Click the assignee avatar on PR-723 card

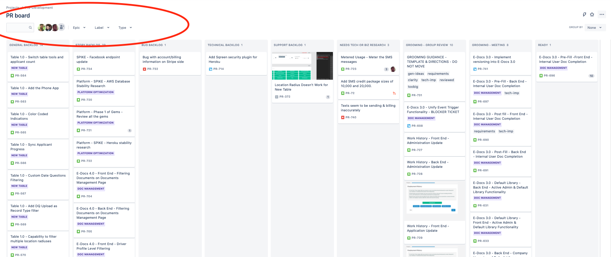[x=393, y=69]
